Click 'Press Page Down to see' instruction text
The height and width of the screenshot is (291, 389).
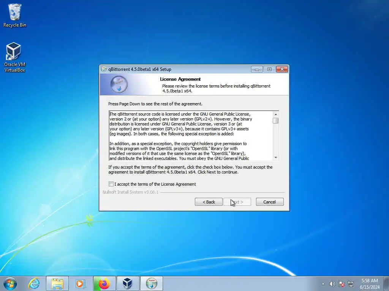[x=155, y=104]
